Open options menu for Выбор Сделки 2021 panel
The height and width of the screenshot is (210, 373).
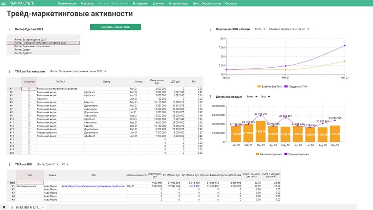click(9, 29)
